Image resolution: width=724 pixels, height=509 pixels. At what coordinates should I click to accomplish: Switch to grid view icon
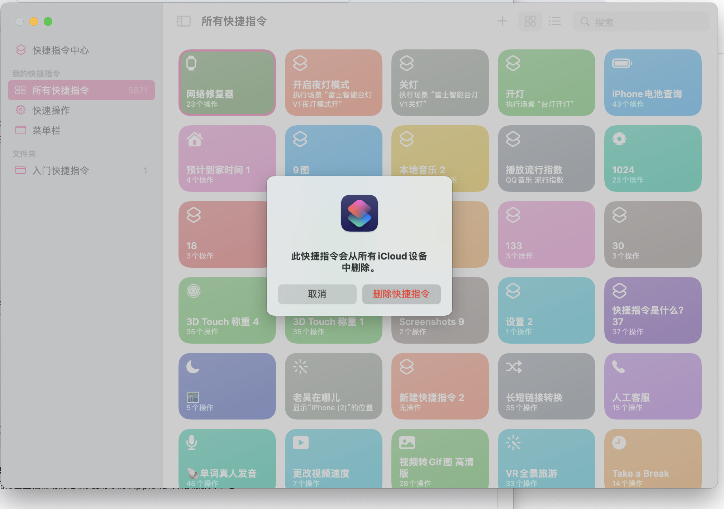coord(530,21)
